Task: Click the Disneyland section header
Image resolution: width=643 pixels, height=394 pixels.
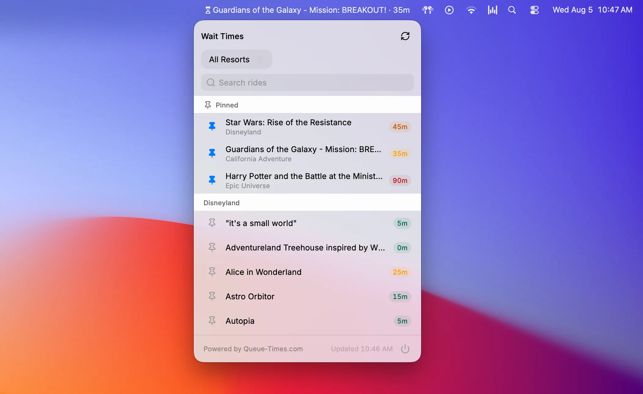Action: pos(307,202)
